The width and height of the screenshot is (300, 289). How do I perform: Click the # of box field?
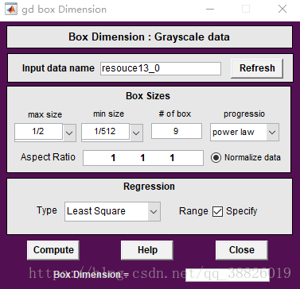(177, 131)
